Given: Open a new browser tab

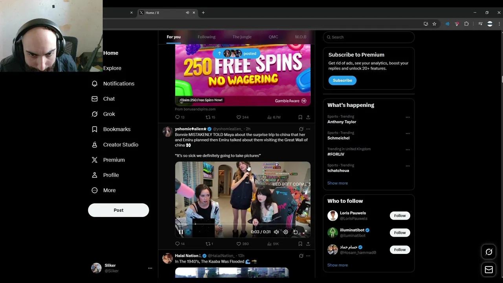Looking at the screenshot, I should (x=203, y=13).
